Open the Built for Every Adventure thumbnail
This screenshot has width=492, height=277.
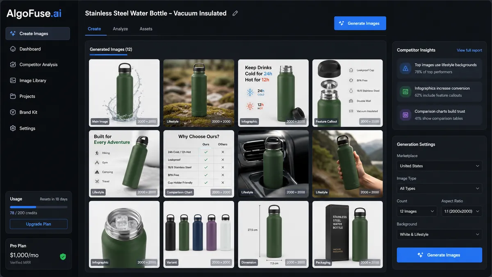coord(124,164)
